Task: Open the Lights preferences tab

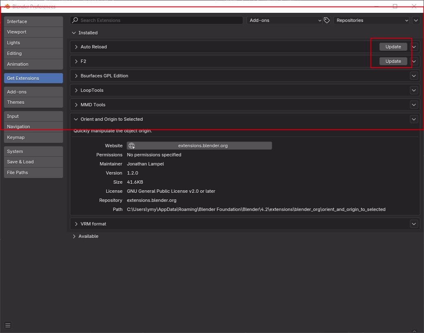Action: 34,43
